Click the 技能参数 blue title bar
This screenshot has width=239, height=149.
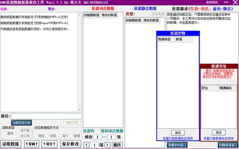pos(178,33)
